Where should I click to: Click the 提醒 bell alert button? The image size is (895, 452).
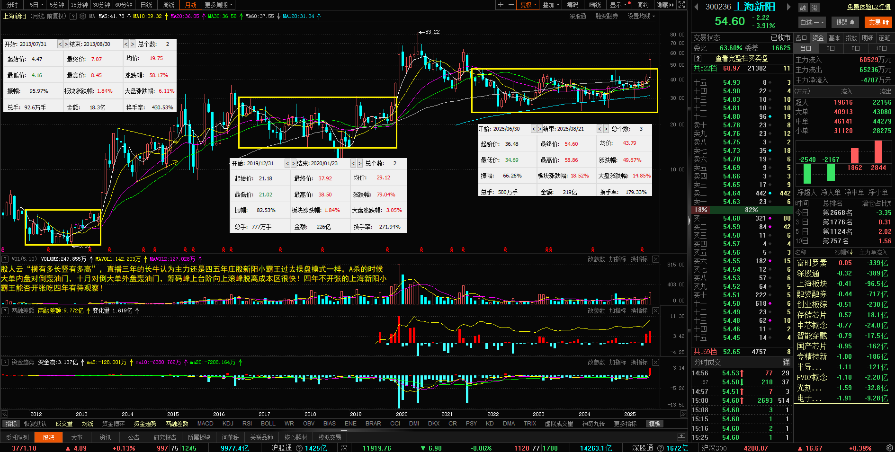pyautogui.click(x=845, y=22)
